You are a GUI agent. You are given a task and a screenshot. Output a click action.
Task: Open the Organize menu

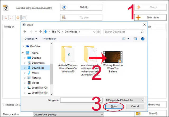(x=31, y=39)
